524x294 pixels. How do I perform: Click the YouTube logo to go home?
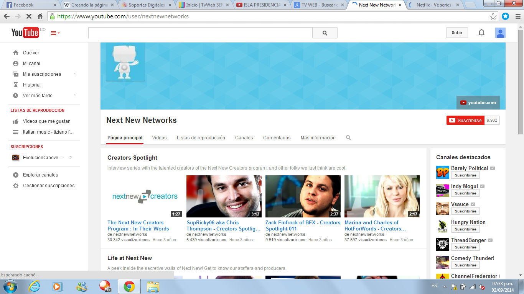pos(25,33)
